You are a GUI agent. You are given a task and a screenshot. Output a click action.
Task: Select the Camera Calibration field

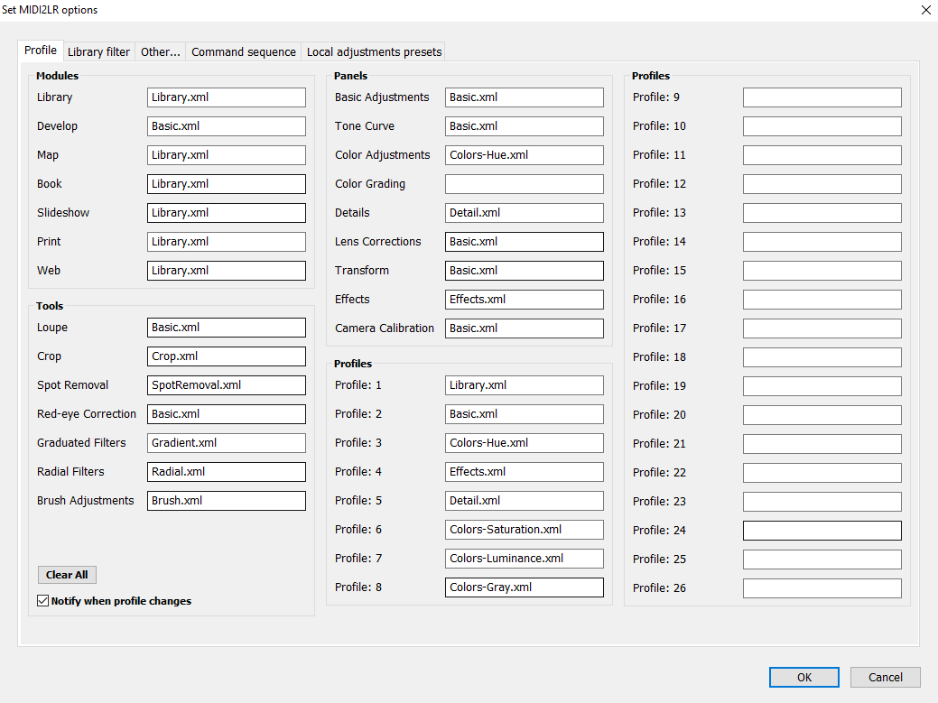[x=524, y=328]
